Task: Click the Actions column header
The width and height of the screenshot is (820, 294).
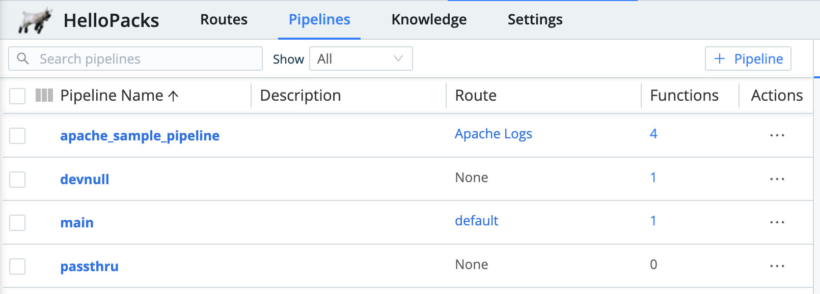Action: coord(777,96)
